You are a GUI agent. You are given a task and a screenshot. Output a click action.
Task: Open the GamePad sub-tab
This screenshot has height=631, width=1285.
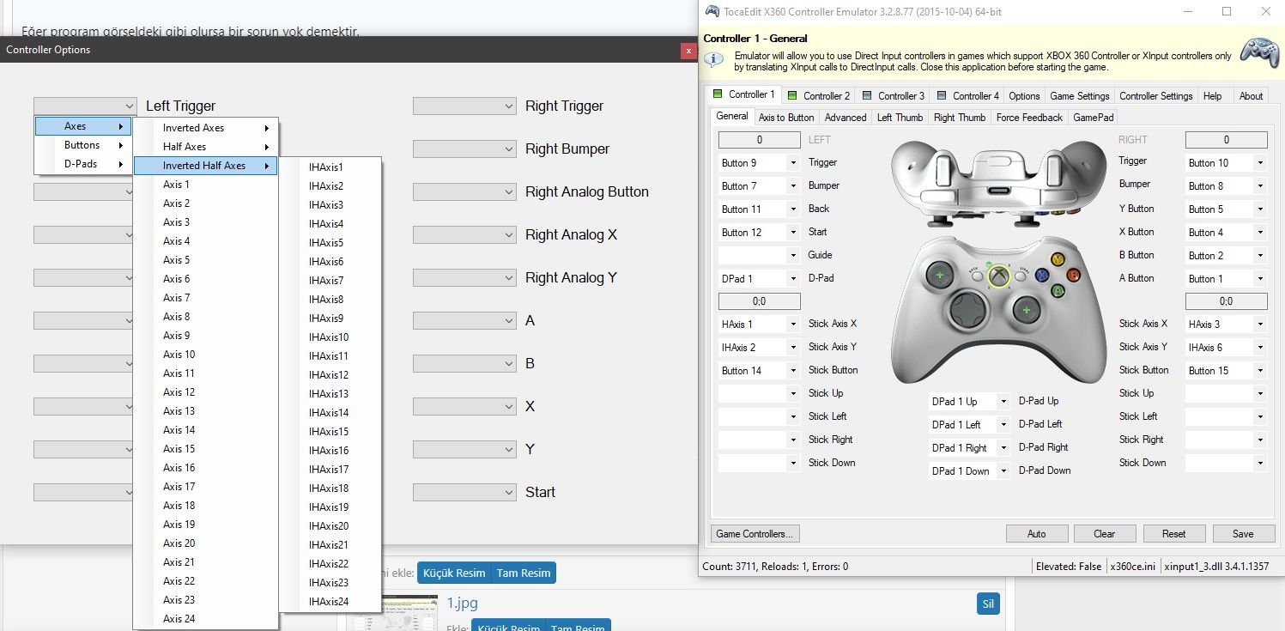point(1093,118)
